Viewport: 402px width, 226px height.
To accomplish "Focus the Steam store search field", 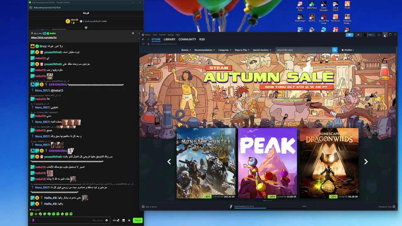I will tap(304, 50).
